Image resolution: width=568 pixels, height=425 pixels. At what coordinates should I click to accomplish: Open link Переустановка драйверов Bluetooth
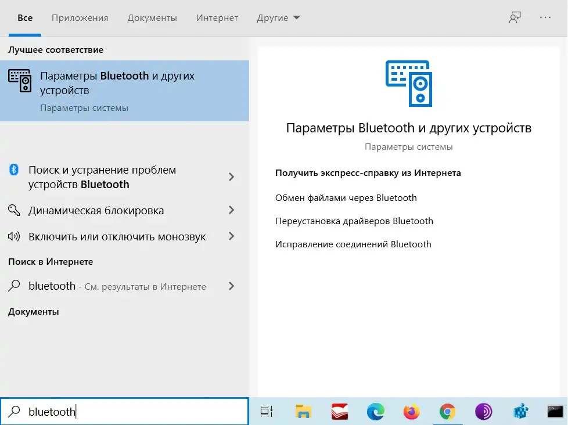pos(354,221)
